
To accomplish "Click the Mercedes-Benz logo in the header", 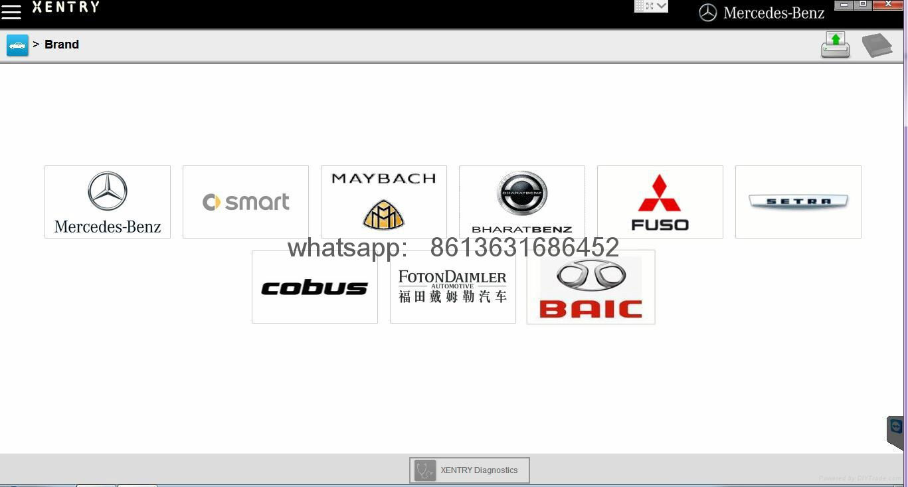I will point(762,13).
